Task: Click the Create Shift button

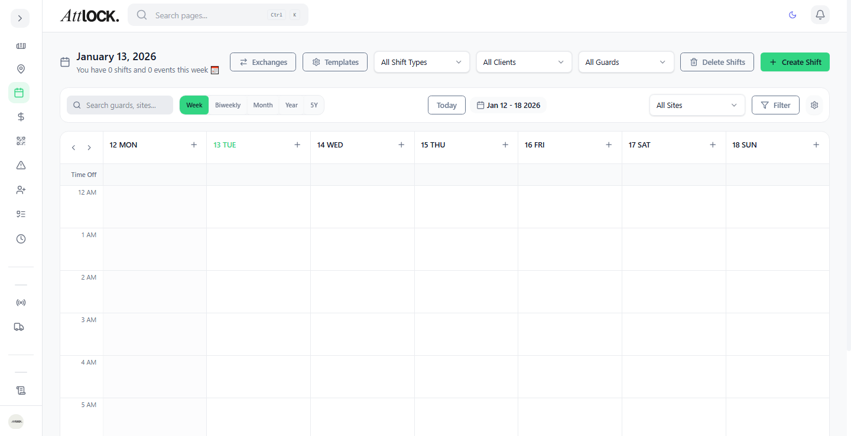Action: (x=795, y=61)
